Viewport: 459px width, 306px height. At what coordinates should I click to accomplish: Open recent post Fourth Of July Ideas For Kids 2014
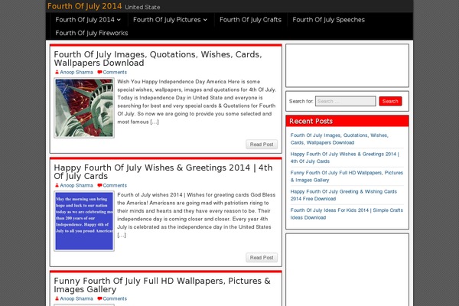(347, 213)
